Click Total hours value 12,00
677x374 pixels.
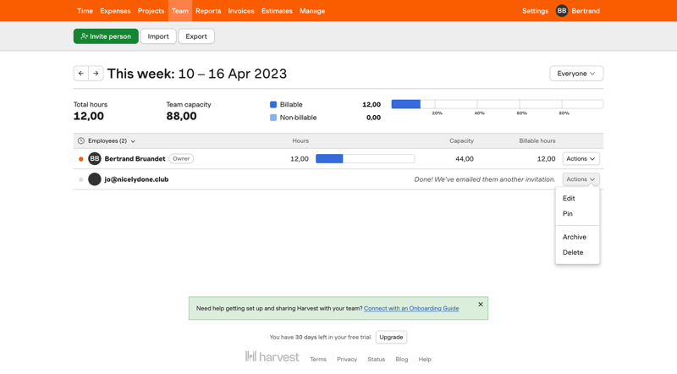point(89,116)
